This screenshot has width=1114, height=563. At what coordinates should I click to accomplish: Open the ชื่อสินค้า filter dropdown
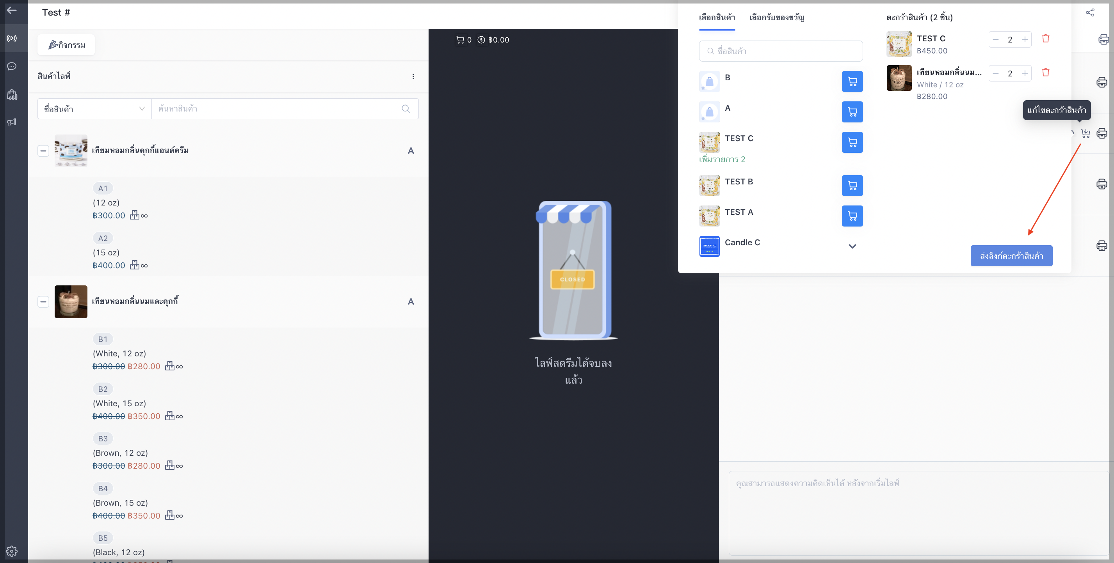coord(94,109)
